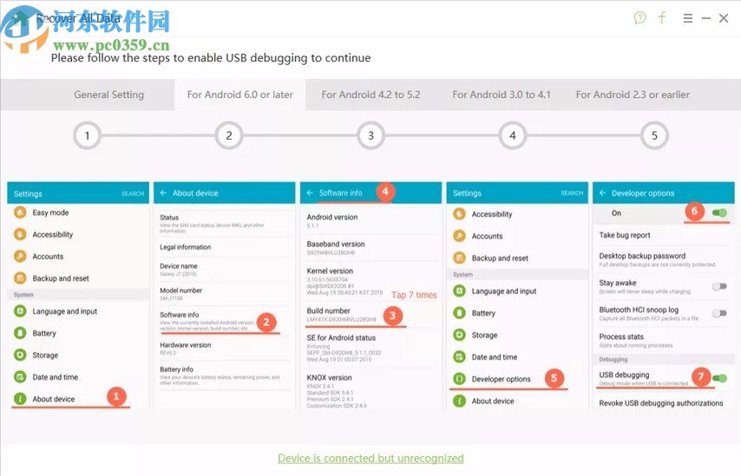Screen dimensions: 741x476
Task: Click Date and time icon in first Settings screenshot
Action: [x=20, y=377]
